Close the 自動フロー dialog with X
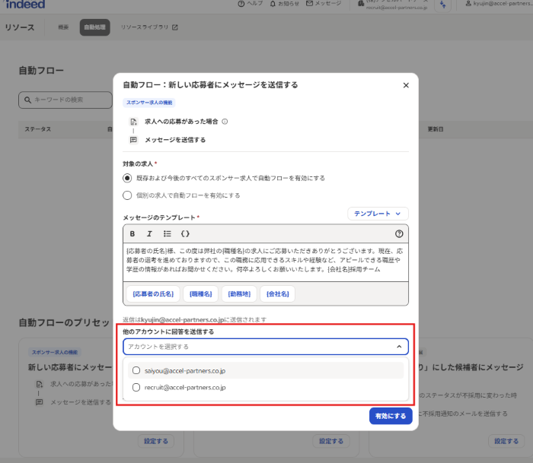Screen dimensions: 533x463 pos(406,85)
